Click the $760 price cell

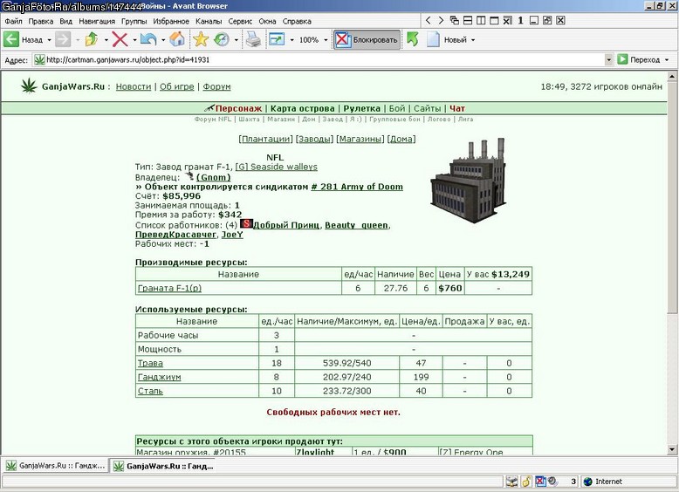click(450, 288)
